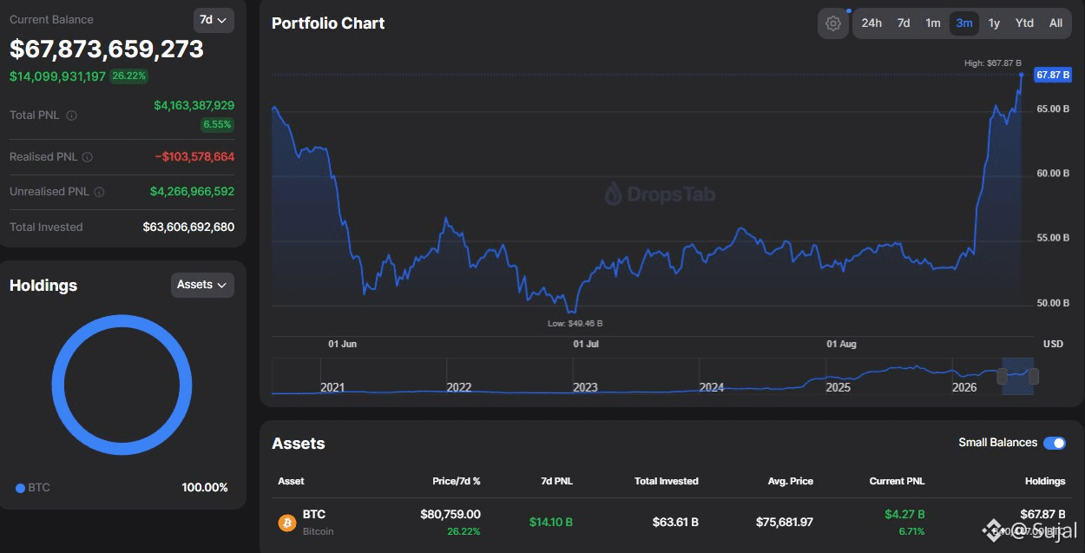Image resolution: width=1085 pixels, height=553 pixels.
Task: Open the 7d balance period dropdown
Action: (x=214, y=19)
